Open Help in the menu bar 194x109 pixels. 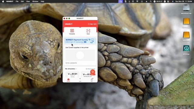[42, 2]
